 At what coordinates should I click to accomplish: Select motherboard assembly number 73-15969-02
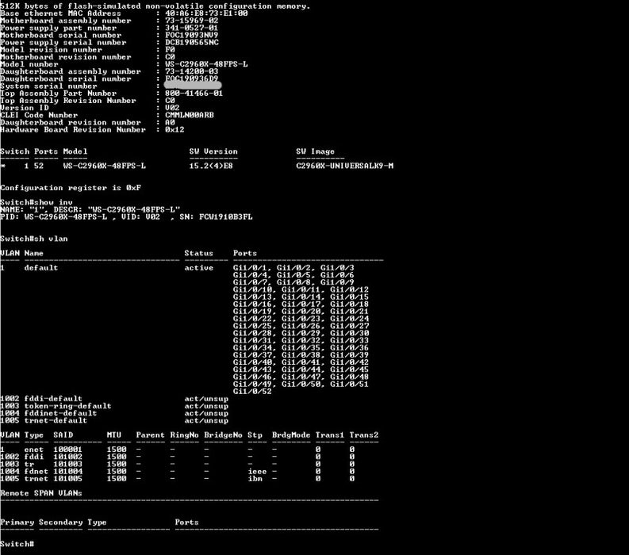click(x=191, y=21)
